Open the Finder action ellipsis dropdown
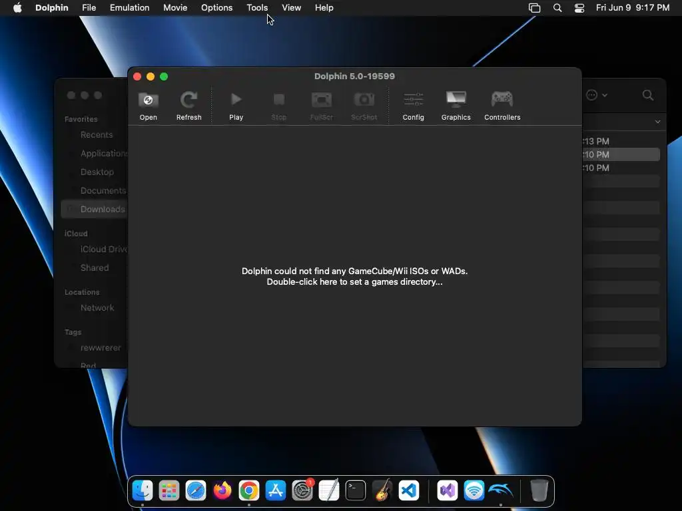This screenshot has width=682, height=511. (596, 95)
